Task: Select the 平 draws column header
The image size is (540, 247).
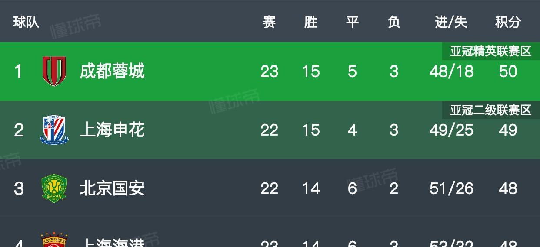Action: coord(352,22)
